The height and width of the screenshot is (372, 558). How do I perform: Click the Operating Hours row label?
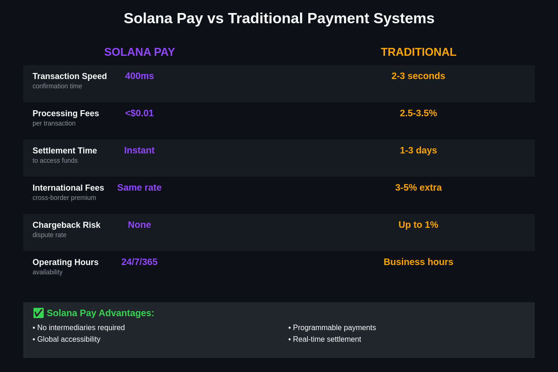pyautogui.click(x=66, y=262)
